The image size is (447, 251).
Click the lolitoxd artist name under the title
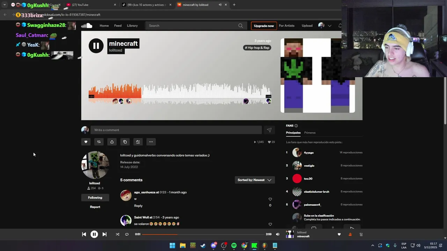pos(116,50)
